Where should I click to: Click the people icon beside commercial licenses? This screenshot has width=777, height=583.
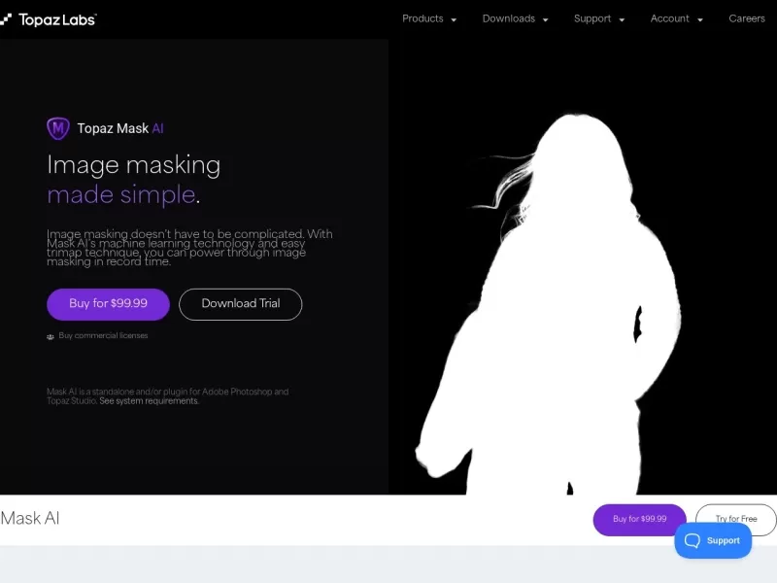click(51, 336)
